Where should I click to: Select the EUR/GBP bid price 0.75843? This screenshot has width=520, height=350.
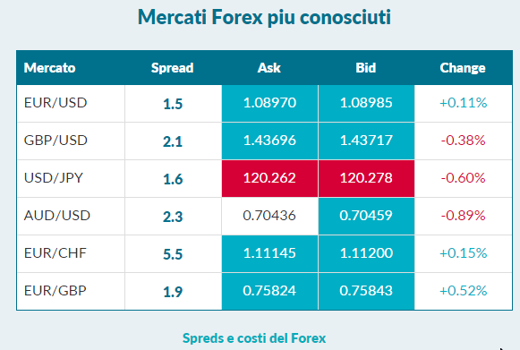point(366,291)
